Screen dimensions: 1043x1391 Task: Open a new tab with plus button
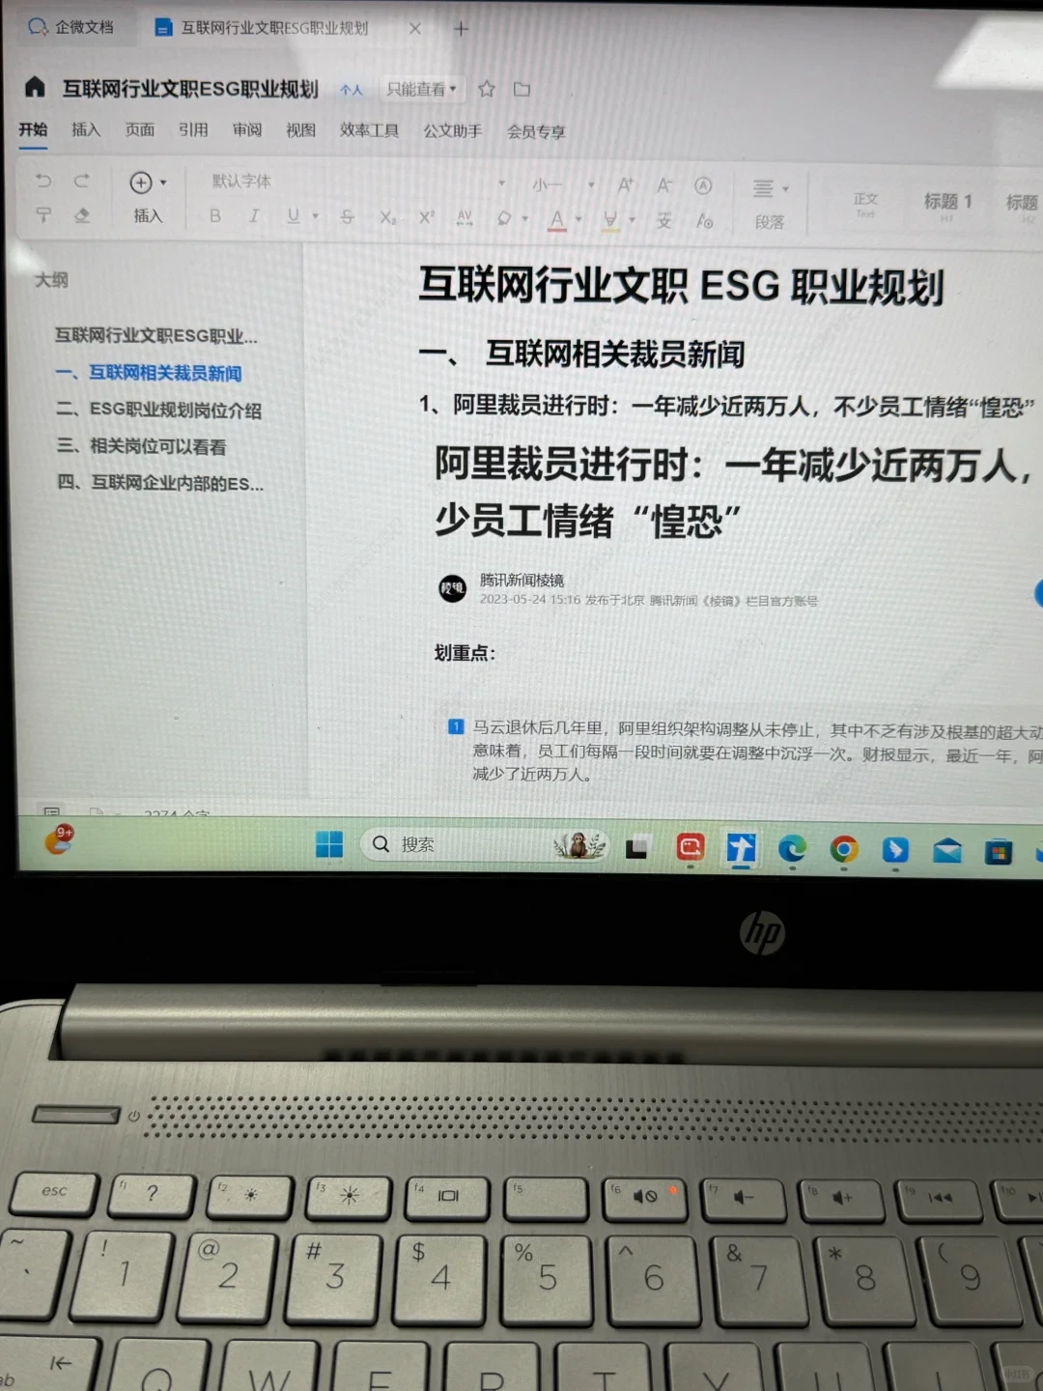(x=461, y=29)
